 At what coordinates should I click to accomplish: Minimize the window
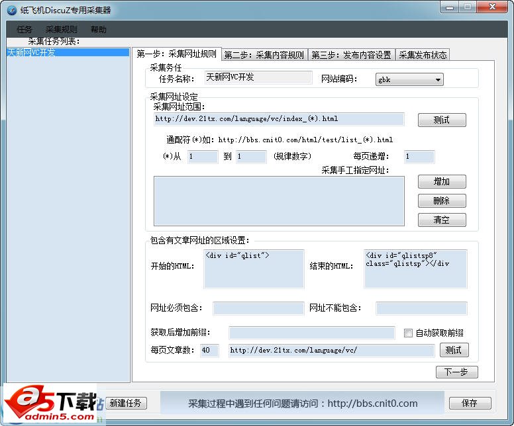[450, 7]
